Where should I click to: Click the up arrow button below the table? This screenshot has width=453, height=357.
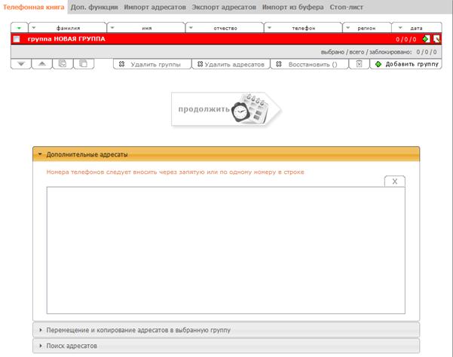(x=42, y=64)
